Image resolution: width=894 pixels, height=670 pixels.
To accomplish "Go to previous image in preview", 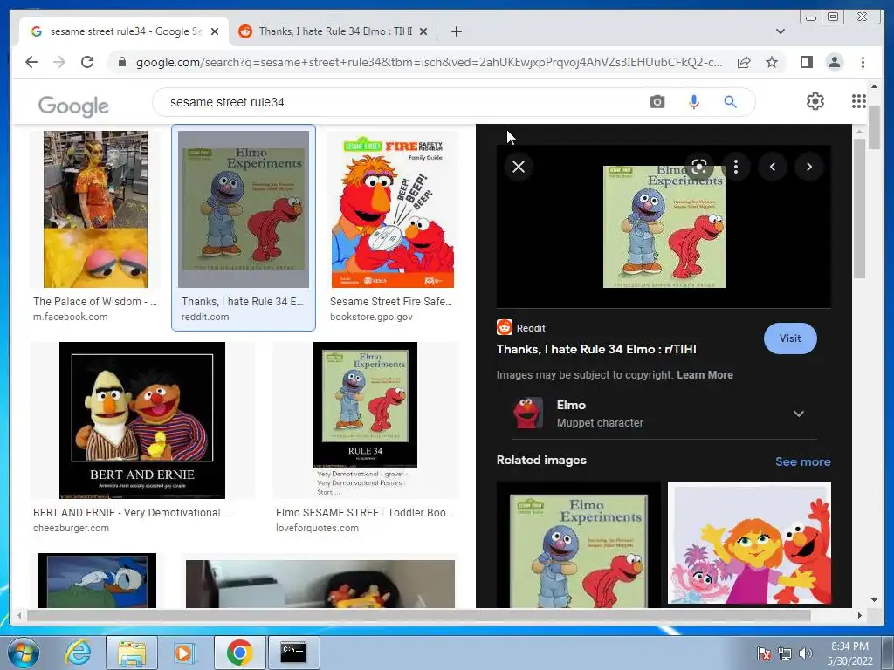I will [773, 167].
